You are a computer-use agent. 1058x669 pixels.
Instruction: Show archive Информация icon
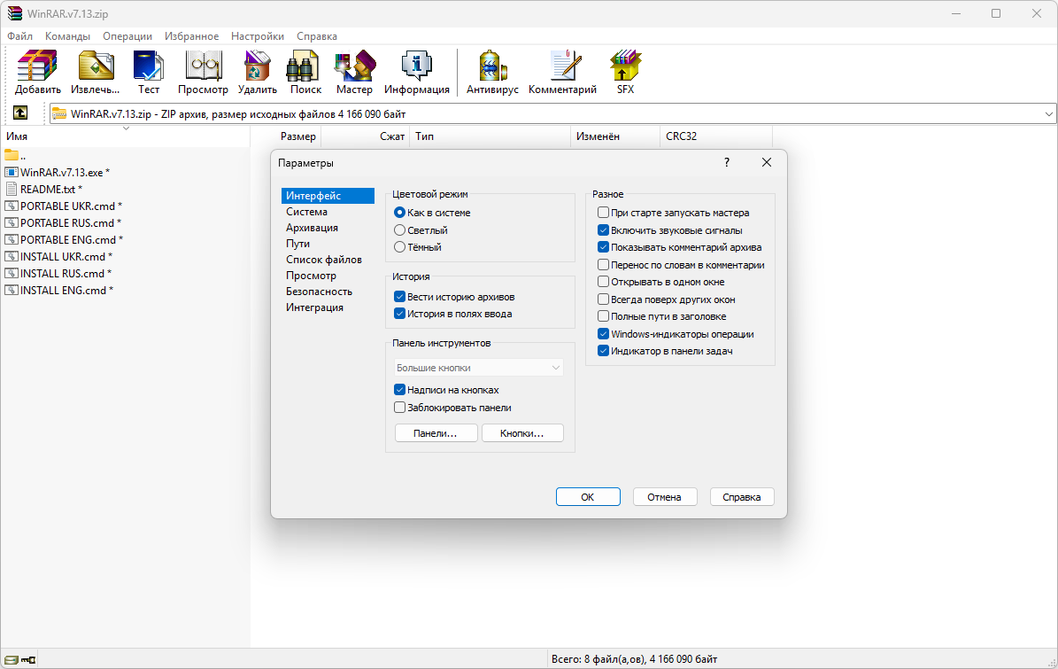[416, 66]
